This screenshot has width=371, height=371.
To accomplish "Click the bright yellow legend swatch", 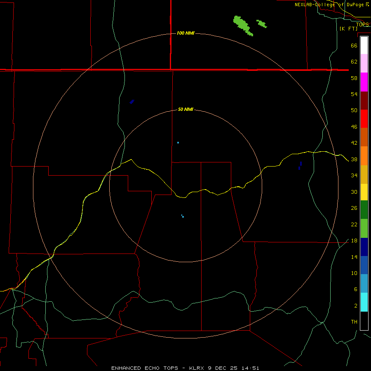I will (x=364, y=192).
